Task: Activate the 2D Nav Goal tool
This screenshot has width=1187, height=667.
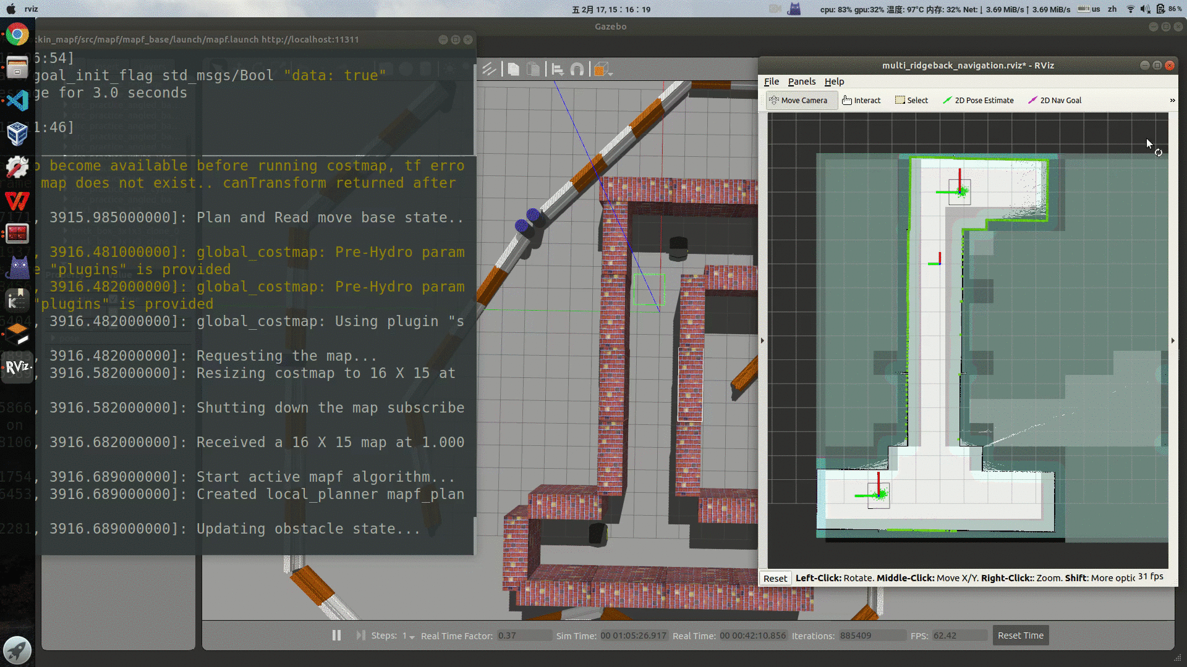Action: tap(1055, 100)
